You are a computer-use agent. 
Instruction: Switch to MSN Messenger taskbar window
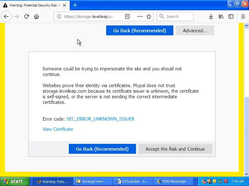tap(173, 181)
